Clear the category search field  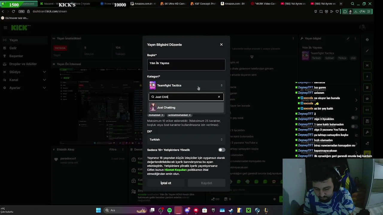click(219, 97)
